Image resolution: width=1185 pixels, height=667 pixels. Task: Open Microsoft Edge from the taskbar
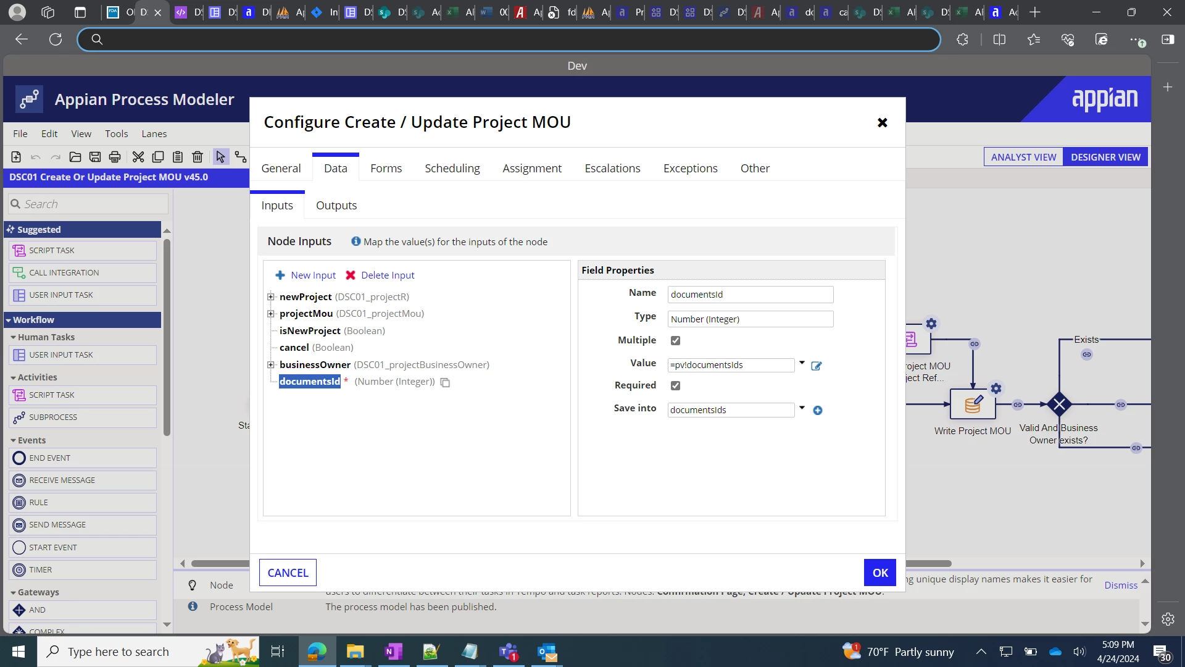[x=317, y=652]
